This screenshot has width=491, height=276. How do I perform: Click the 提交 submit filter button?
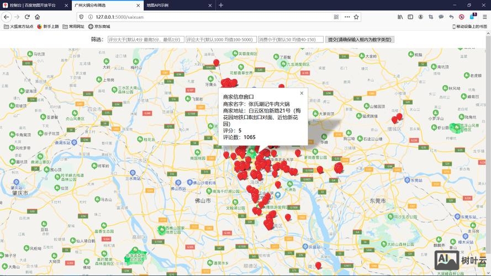click(x=360, y=39)
